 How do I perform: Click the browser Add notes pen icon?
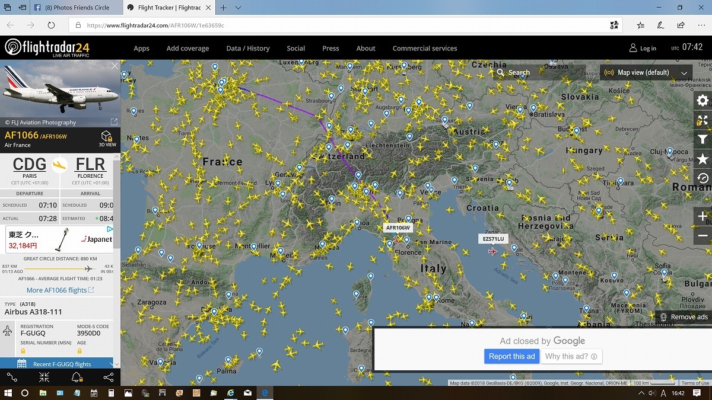(660, 25)
